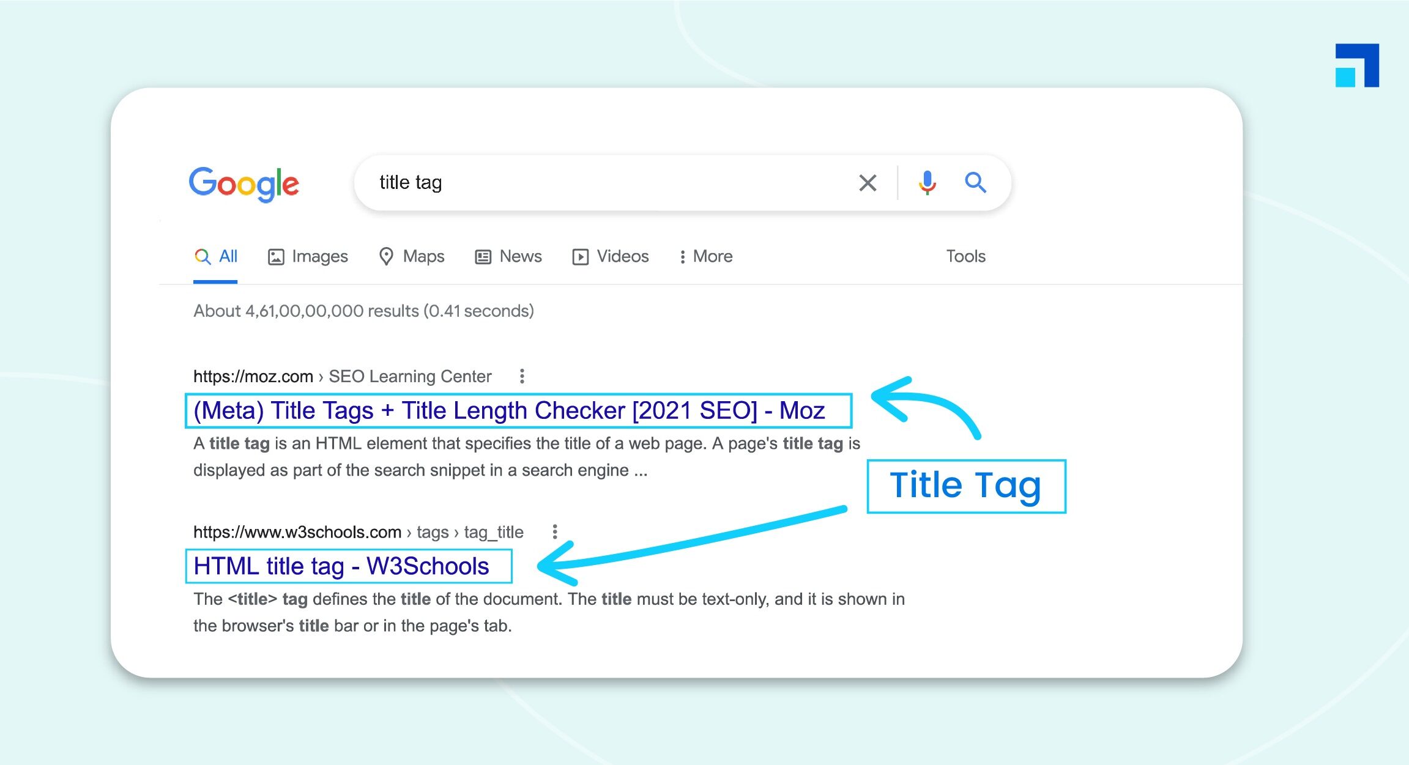Switch to the Images tab

click(x=308, y=256)
